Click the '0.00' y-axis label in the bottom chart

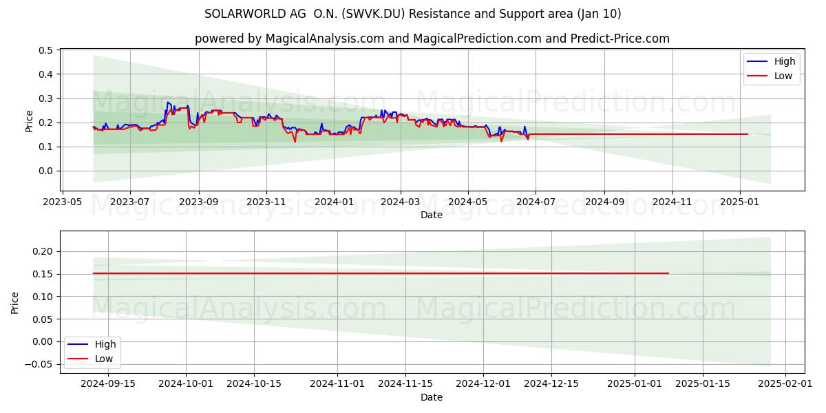point(43,341)
